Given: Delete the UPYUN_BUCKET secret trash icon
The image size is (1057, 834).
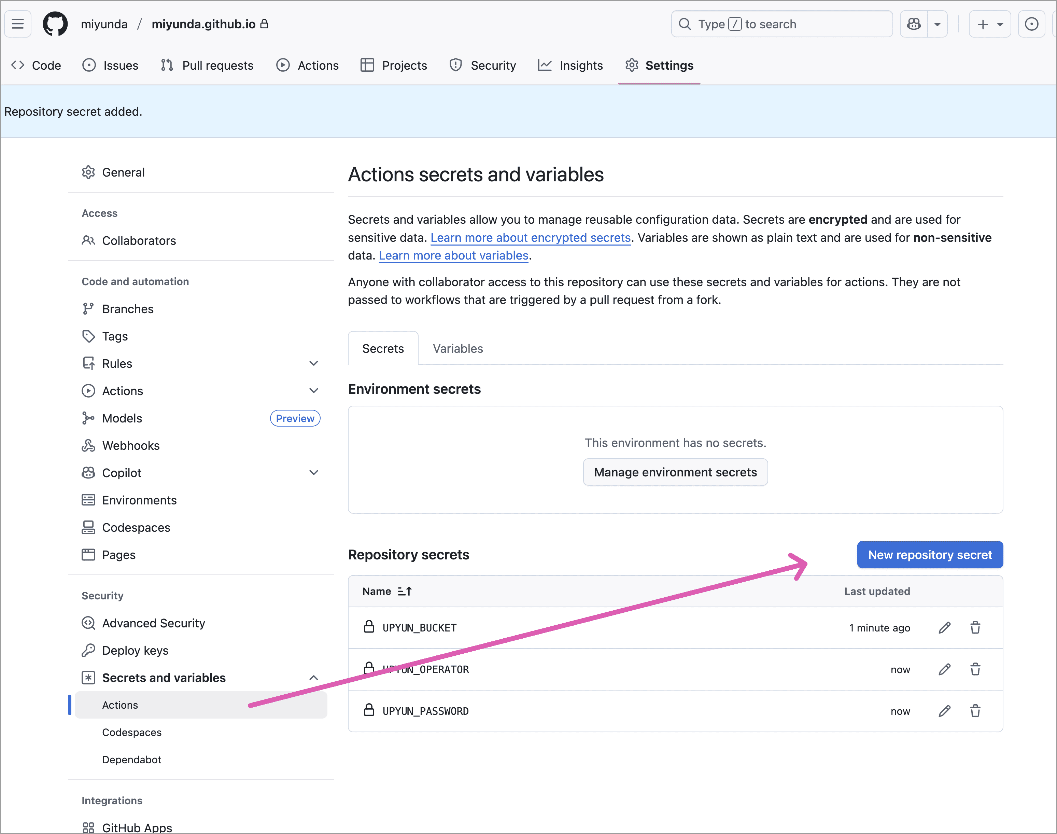Looking at the screenshot, I should pyautogui.click(x=975, y=628).
